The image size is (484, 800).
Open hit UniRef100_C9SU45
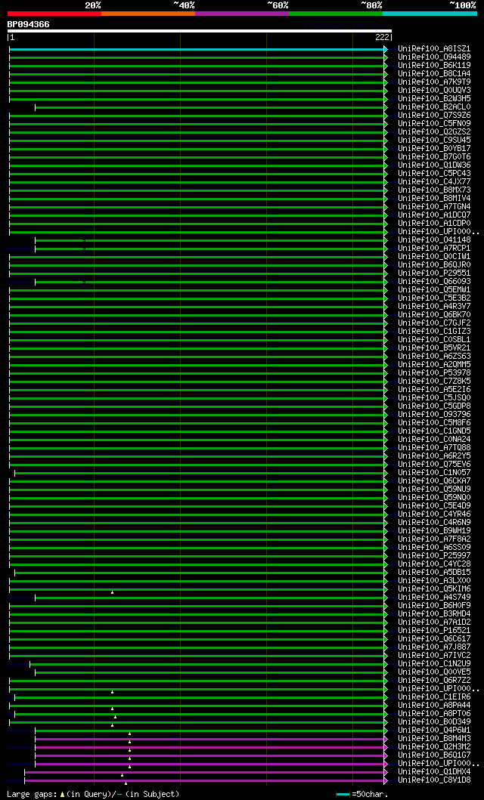pyautogui.click(x=435, y=140)
